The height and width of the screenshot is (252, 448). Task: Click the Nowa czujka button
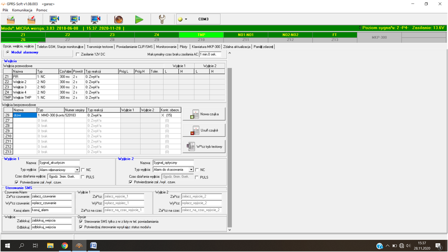[204, 114]
